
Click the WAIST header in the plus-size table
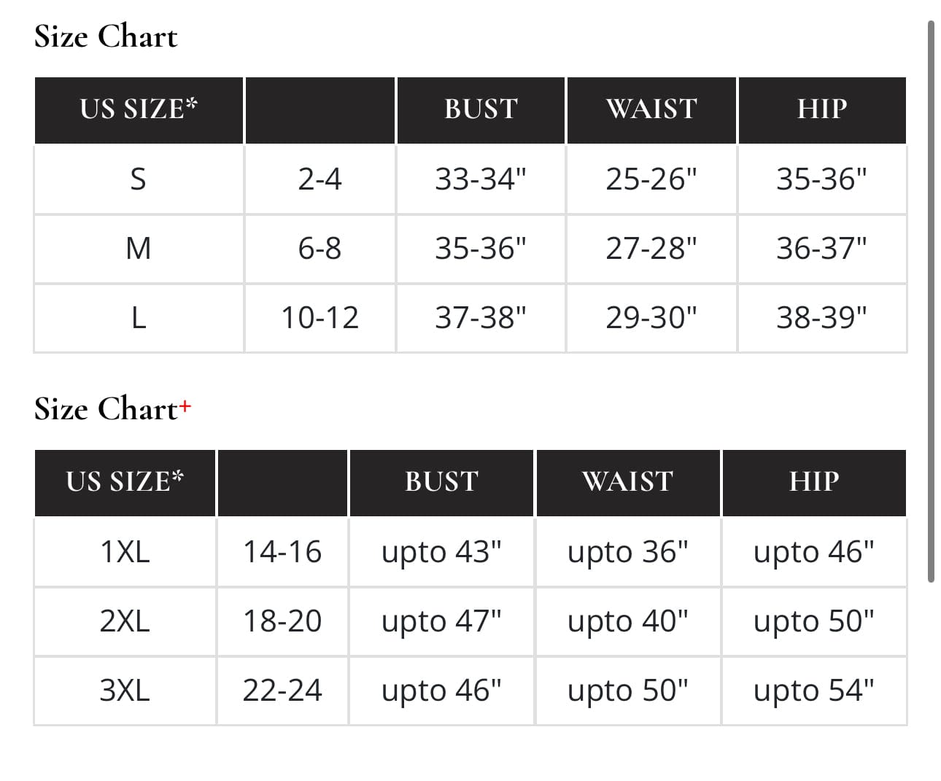pyautogui.click(x=627, y=482)
